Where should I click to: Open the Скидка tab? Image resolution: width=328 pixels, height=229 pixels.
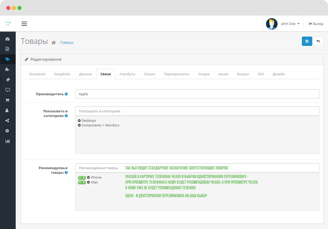(204, 74)
